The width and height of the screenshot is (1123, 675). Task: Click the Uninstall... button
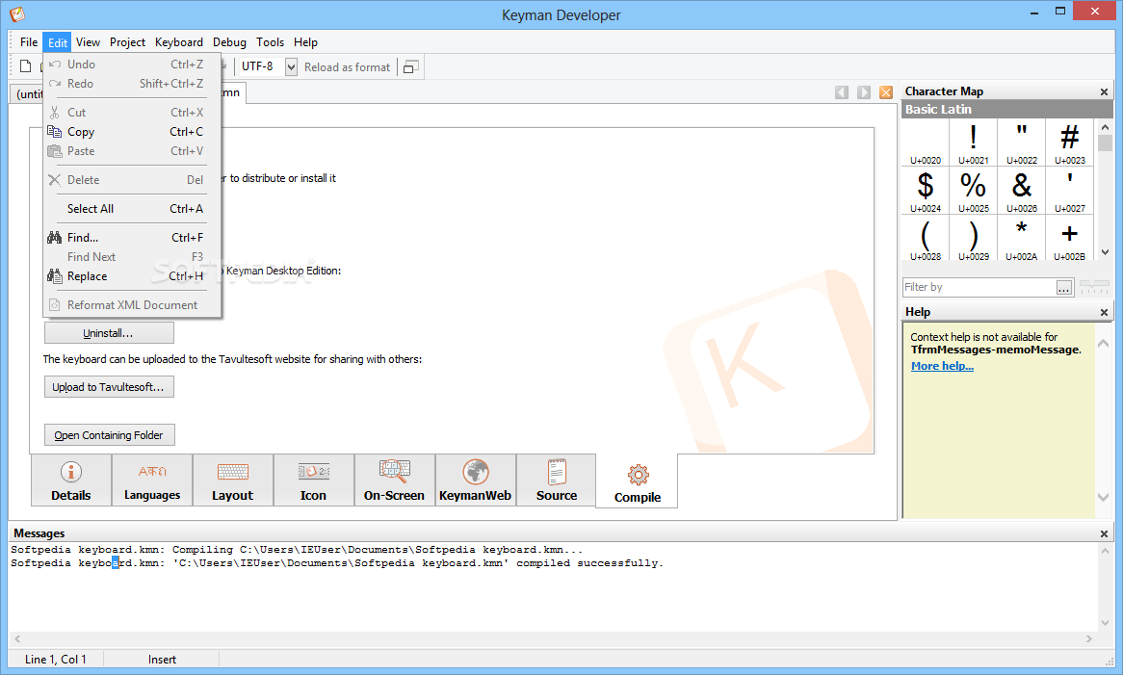click(x=109, y=333)
